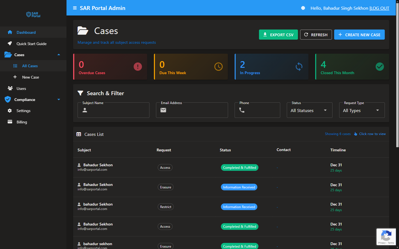Expand the Compliance section in the sidebar

click(58, 100)
